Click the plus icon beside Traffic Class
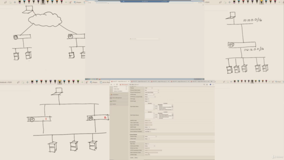This screenshot has width=284, height=160. point(126,89)
